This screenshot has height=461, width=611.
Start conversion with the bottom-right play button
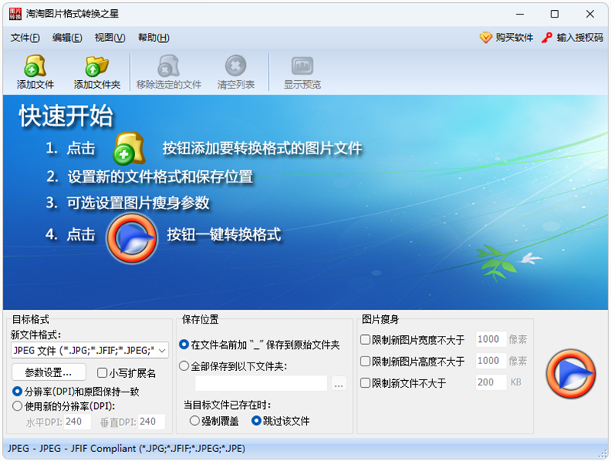(x=571, y=373)
